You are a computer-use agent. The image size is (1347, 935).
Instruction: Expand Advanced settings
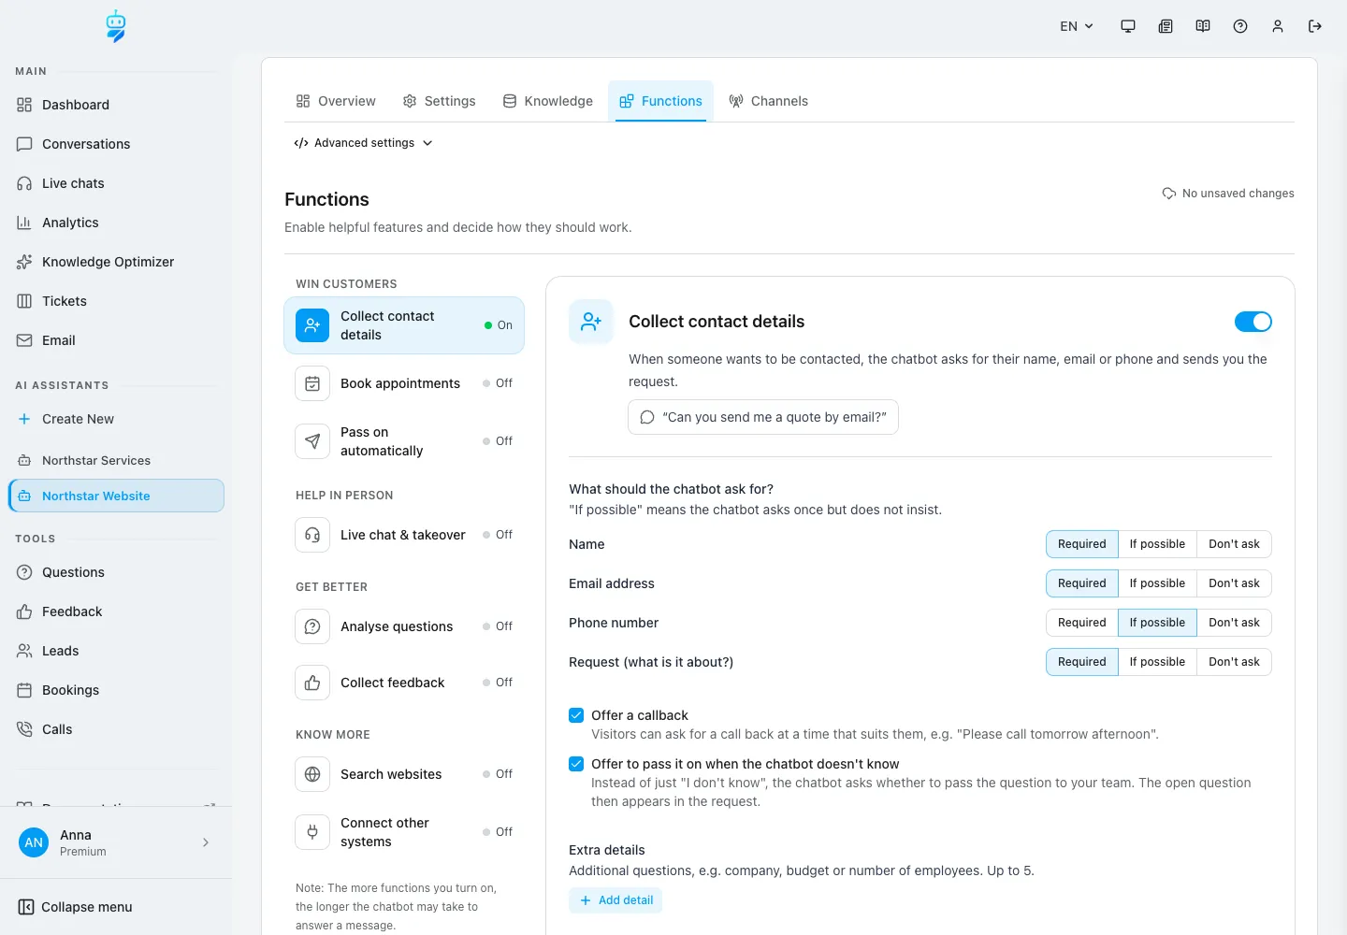363,143
